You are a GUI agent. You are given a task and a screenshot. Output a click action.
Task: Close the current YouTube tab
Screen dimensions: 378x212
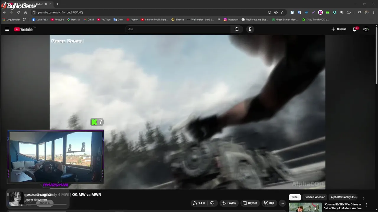[50, 4]
